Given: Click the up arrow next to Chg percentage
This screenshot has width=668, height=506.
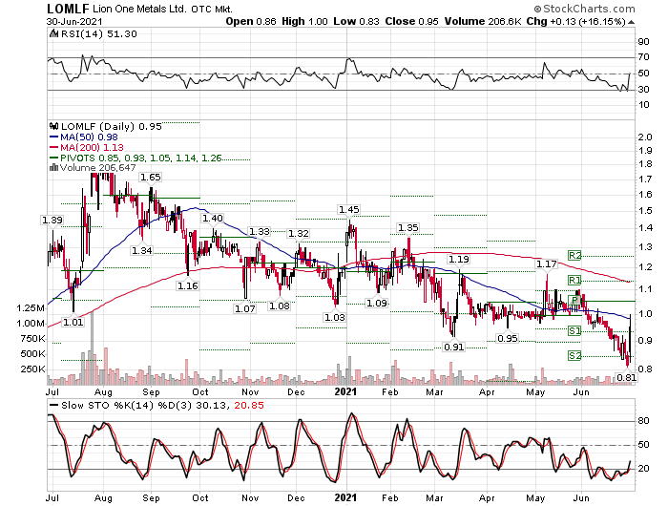Looking at the screenshot, I should tap(631, 22).
